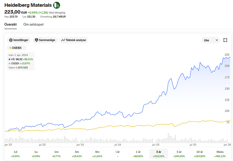
Task: Select the 1u time range
Action: 36,154
